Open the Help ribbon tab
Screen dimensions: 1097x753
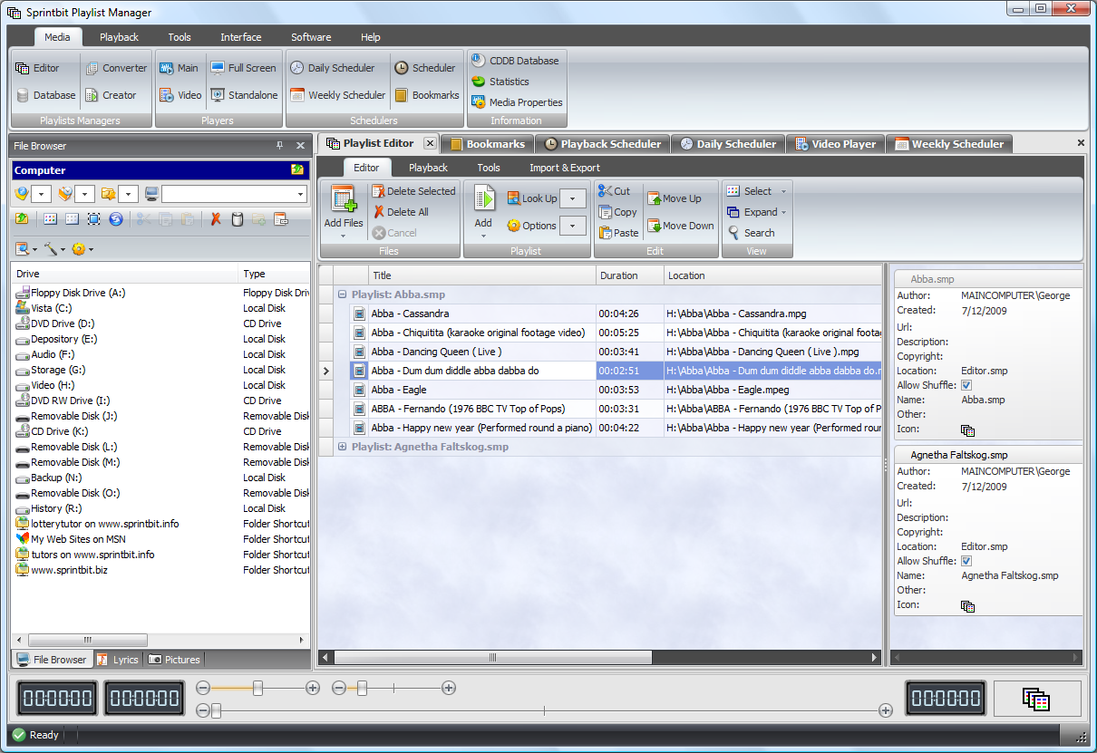371,37
